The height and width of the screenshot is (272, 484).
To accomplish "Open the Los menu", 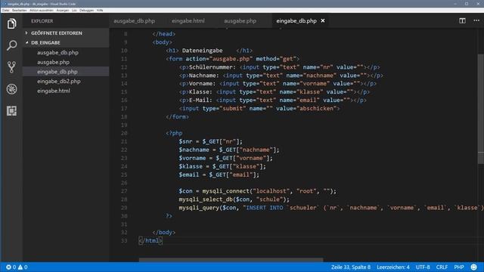I will (74, 10).
